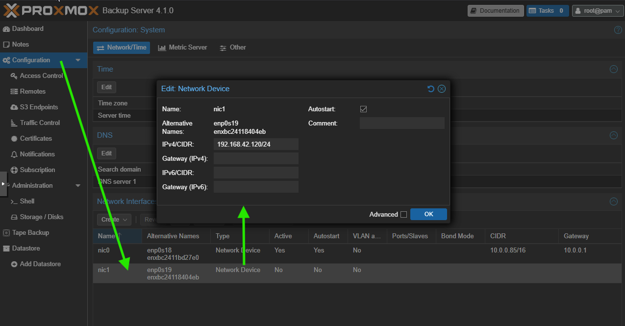625x326 pixels.
Task: Go to Certificates page
Action: click(36, 139)
